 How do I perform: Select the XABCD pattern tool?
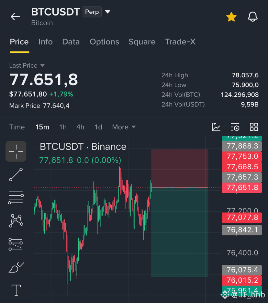pyautogui.click(x=16, y=221)
